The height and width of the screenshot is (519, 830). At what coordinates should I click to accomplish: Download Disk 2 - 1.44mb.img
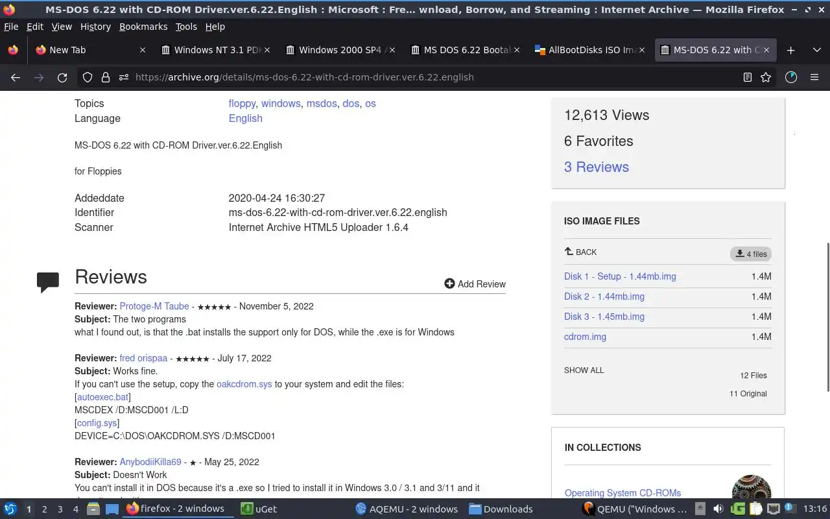click(604, 296)
